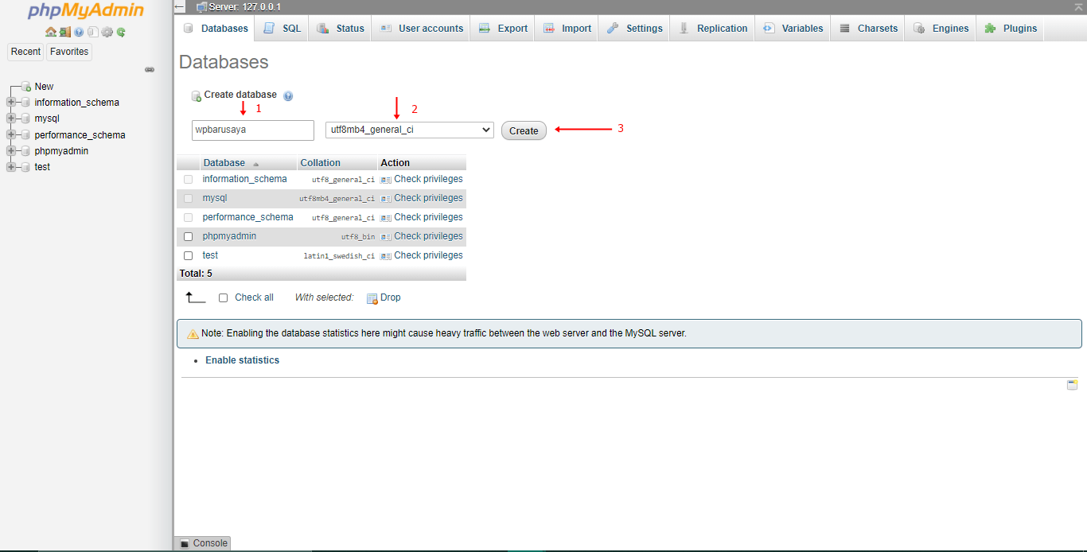
Task: Click the database name input field
Action: click(x=253, y=130)
